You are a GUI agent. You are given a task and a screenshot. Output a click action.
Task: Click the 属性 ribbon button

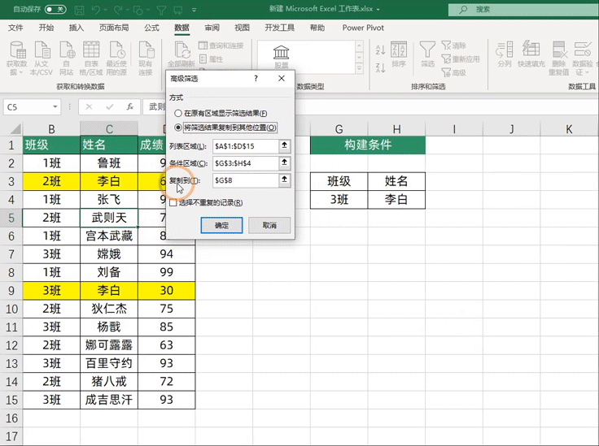212,59
